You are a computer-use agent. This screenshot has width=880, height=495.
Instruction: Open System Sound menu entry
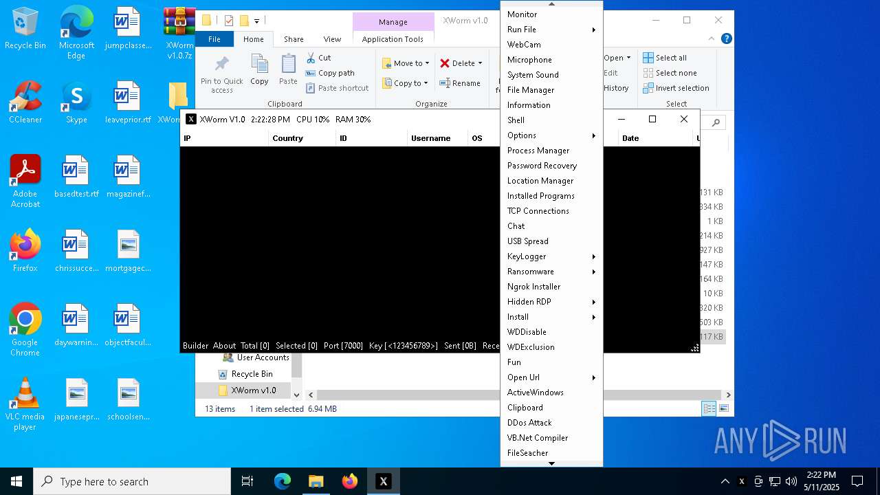(551, 75)
